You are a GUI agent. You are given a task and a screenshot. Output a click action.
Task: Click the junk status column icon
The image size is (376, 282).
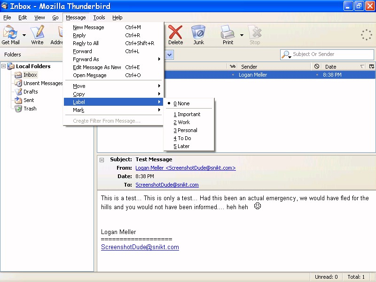tap(316, 66)
